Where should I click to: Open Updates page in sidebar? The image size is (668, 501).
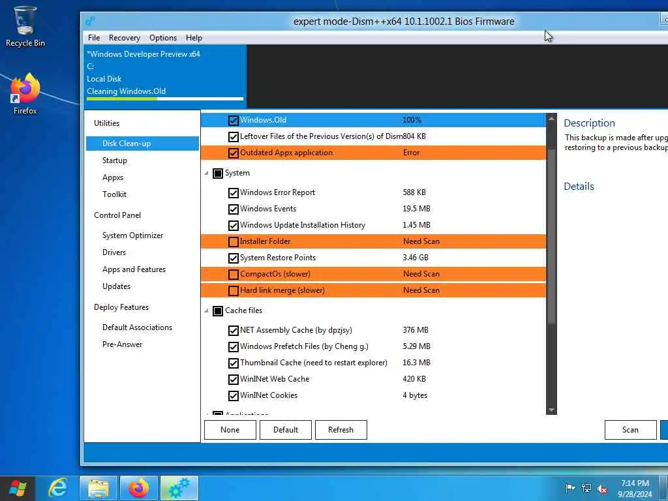pos(116,286)
